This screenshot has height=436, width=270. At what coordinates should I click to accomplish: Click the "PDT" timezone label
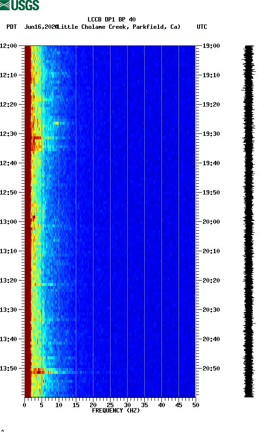[x=12, y=27]
